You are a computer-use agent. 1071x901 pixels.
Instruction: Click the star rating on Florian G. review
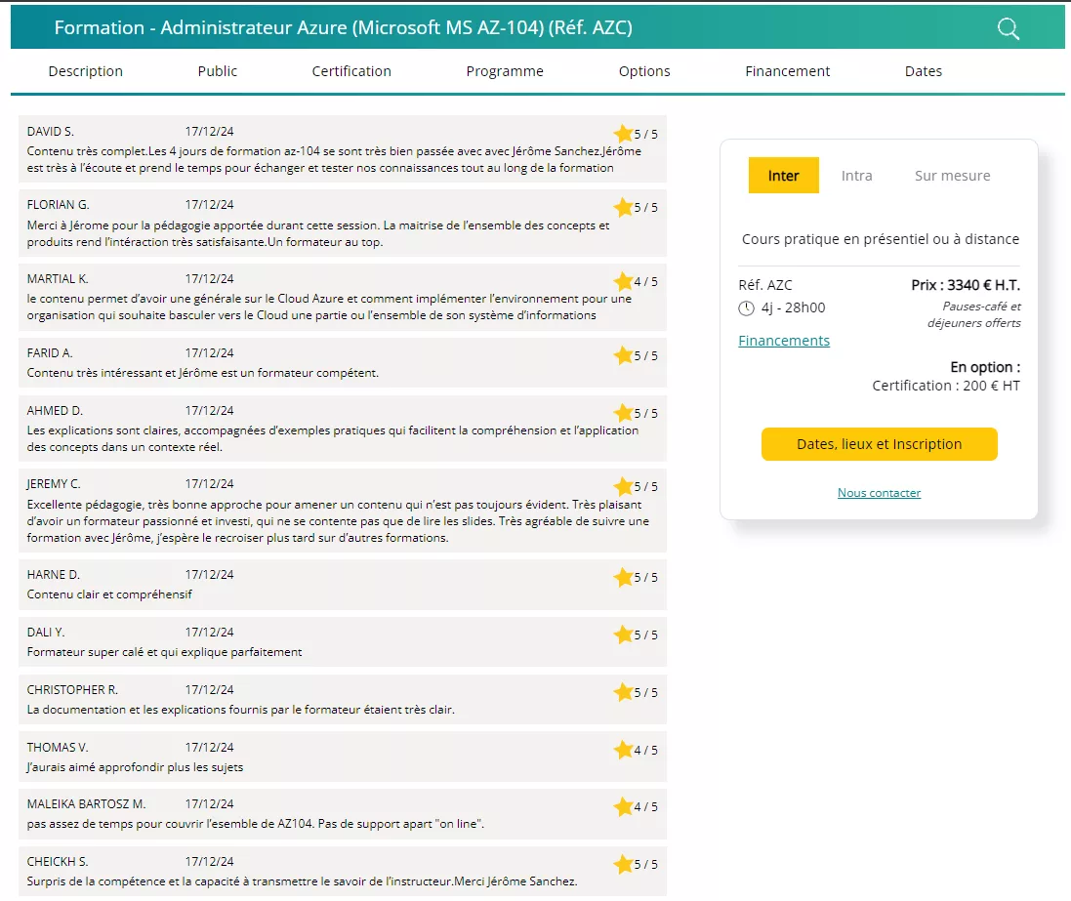[623, 207]
